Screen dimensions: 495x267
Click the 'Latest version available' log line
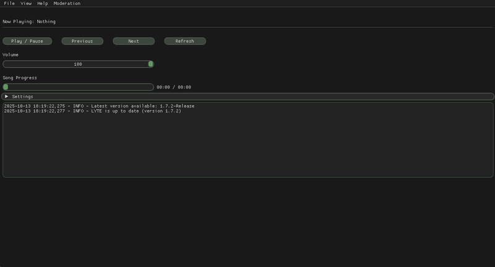(x=99, y=106)
